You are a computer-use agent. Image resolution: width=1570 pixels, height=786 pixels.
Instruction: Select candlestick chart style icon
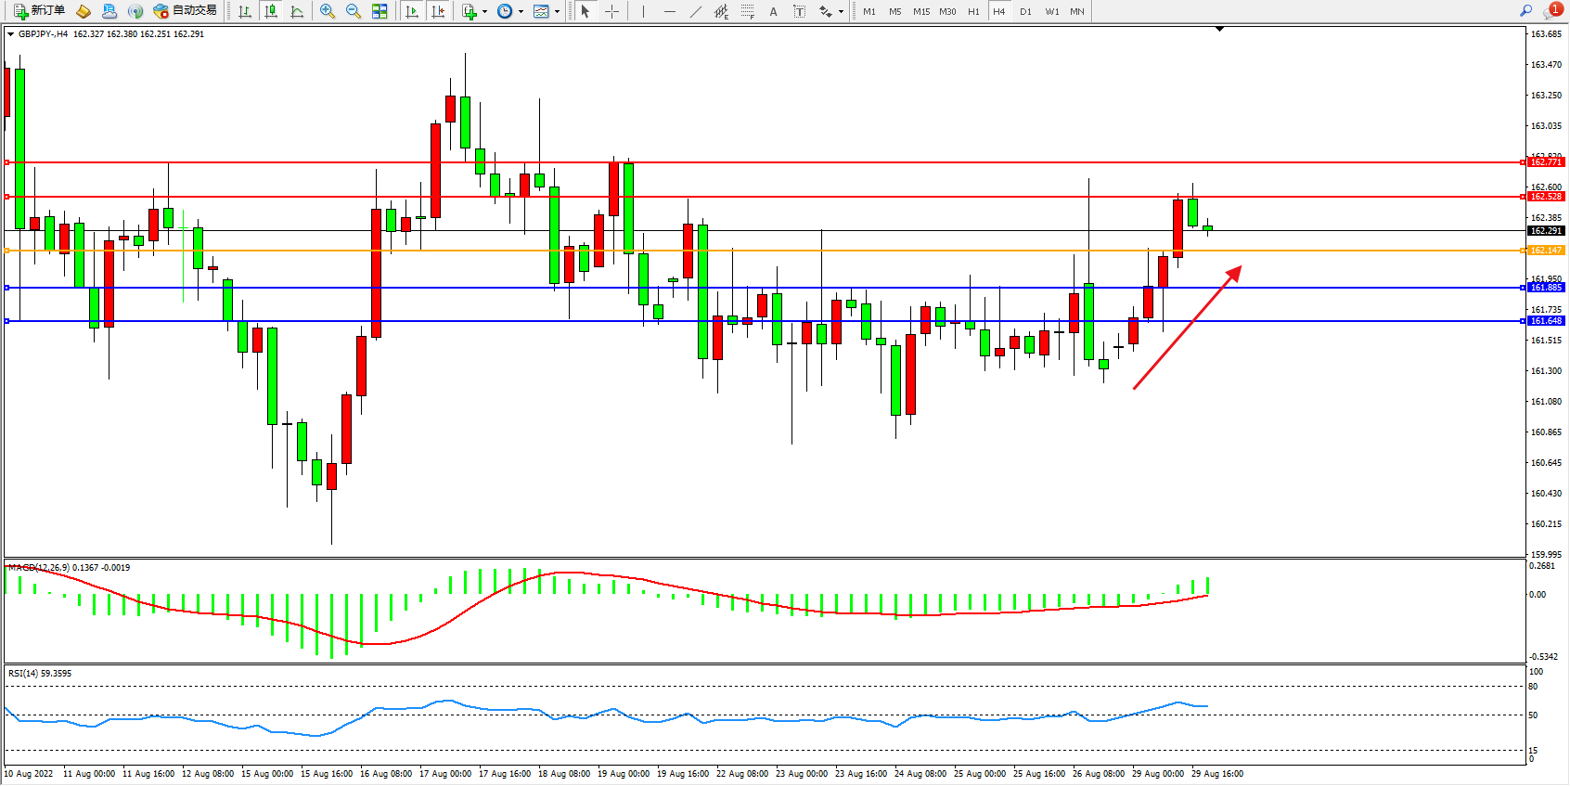[x=271, y=12]
